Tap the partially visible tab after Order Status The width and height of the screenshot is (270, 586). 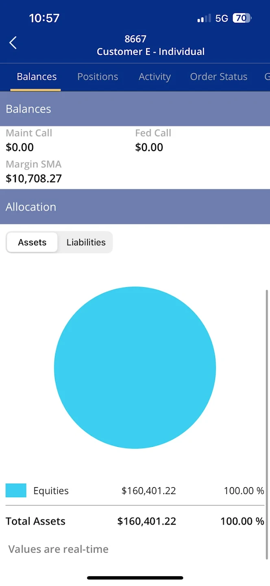click(266, 77)
